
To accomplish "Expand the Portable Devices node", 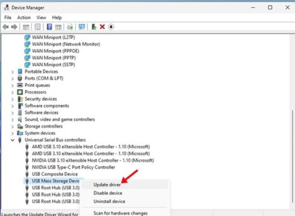I will tap(12, 72).
